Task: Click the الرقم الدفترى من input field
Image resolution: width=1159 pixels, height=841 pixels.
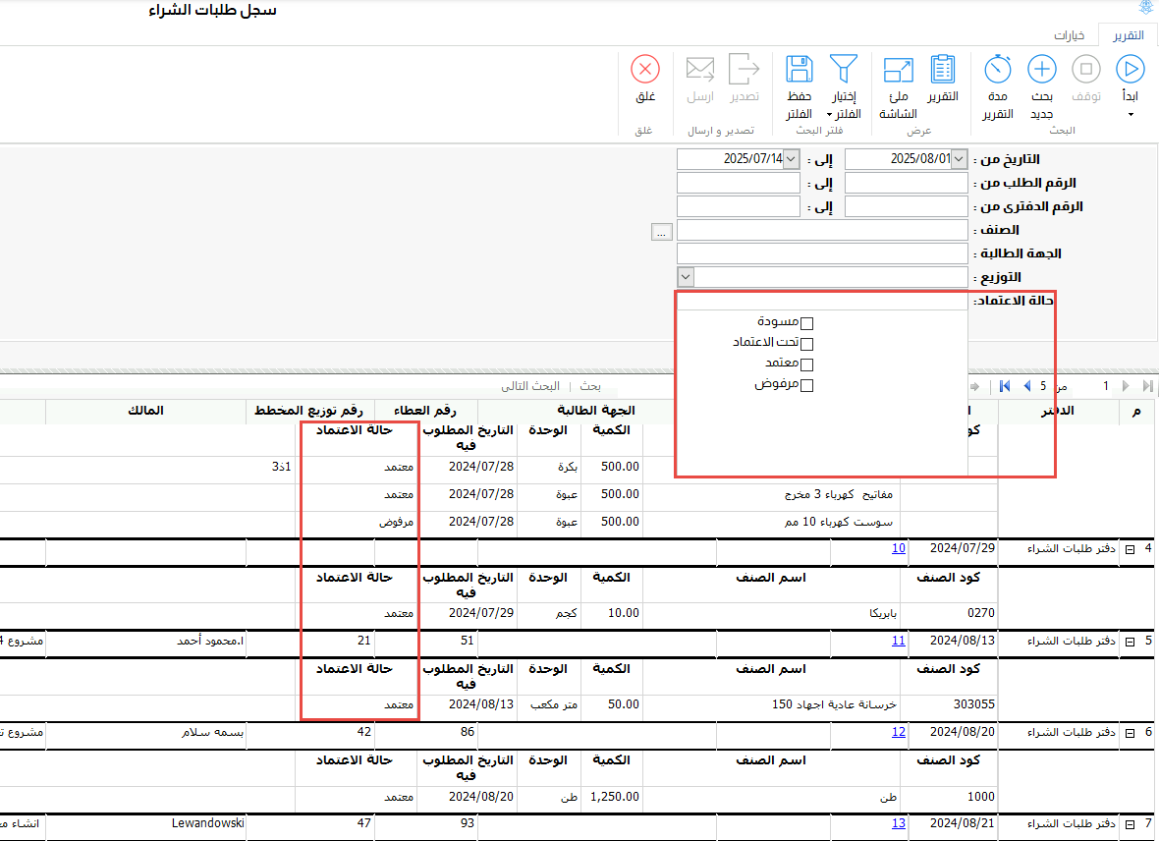Action: point(907,206)
